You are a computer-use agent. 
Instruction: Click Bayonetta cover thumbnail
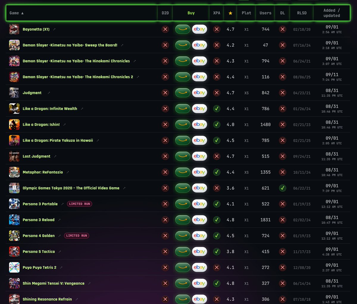14,29
